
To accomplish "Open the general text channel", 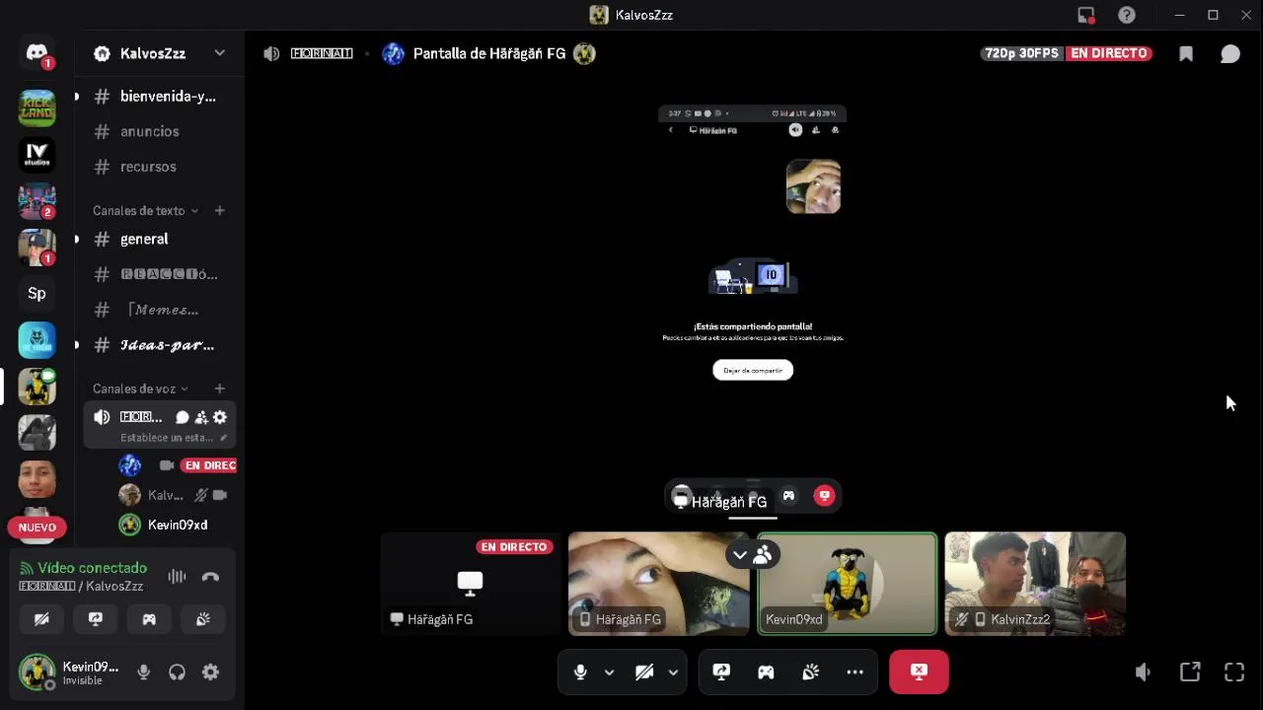I will click(160, 239).
